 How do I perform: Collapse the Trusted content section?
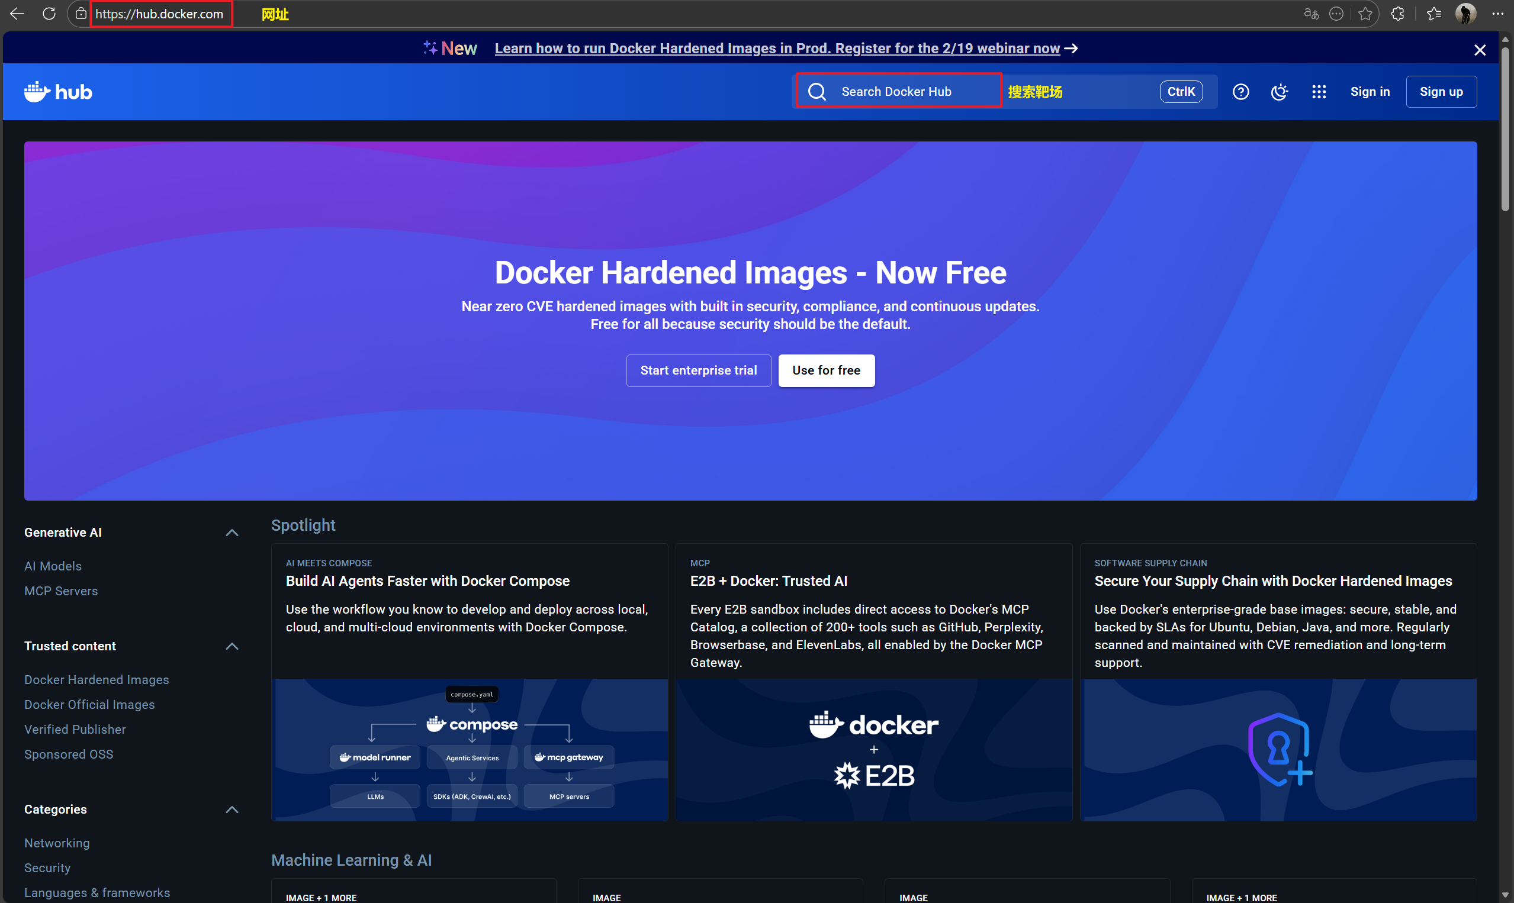(232, 646)
